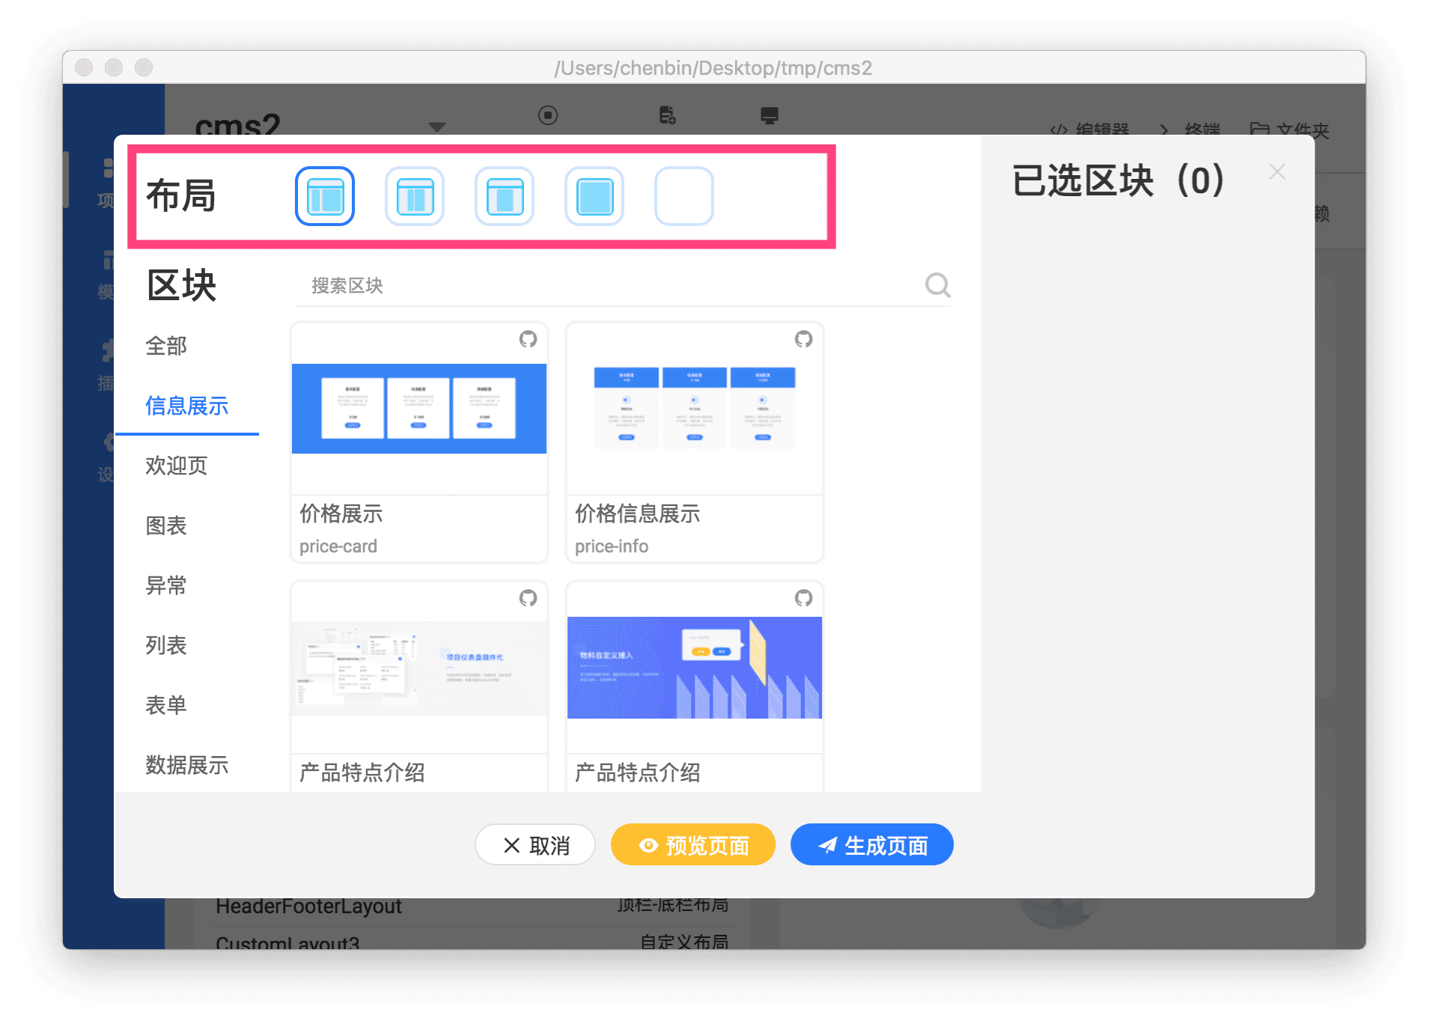Select the header with left sidebar layout

click(x=325, y=196)
